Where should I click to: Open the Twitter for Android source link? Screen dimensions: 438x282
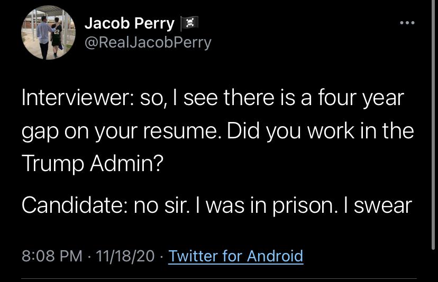click(x=235, y=256)
